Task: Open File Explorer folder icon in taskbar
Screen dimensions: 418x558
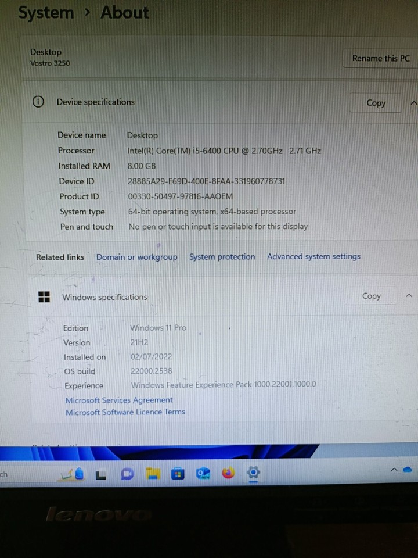Action: coord(153,474)
